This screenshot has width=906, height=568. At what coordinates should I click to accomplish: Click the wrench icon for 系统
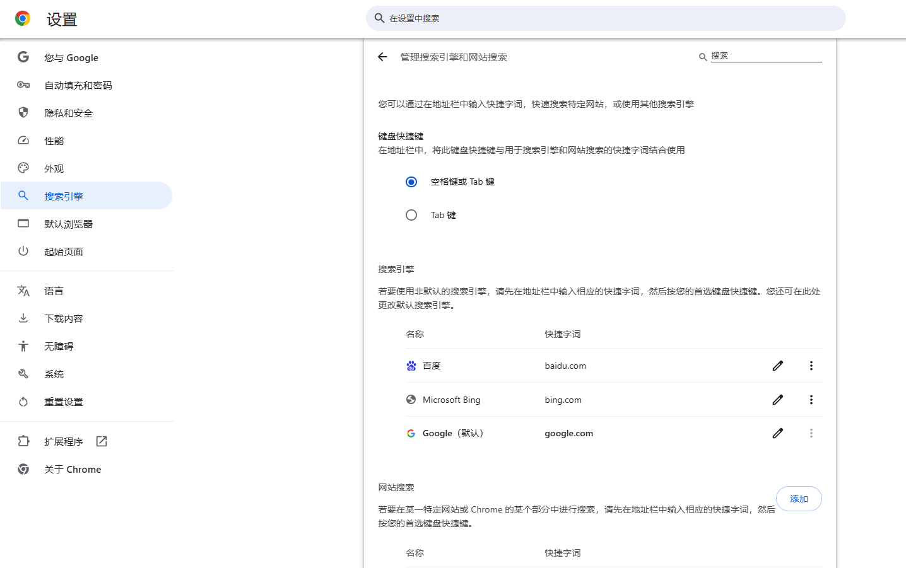[x=23, y=374]
